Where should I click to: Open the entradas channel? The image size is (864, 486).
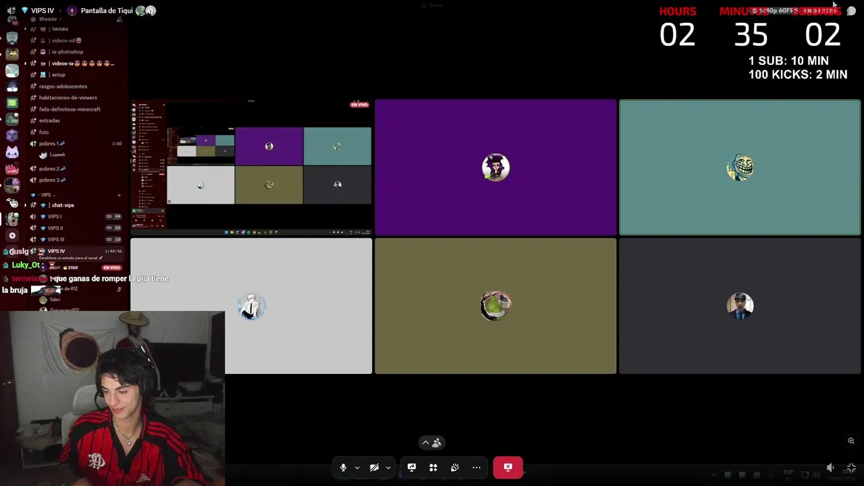(x=76, y=121)
